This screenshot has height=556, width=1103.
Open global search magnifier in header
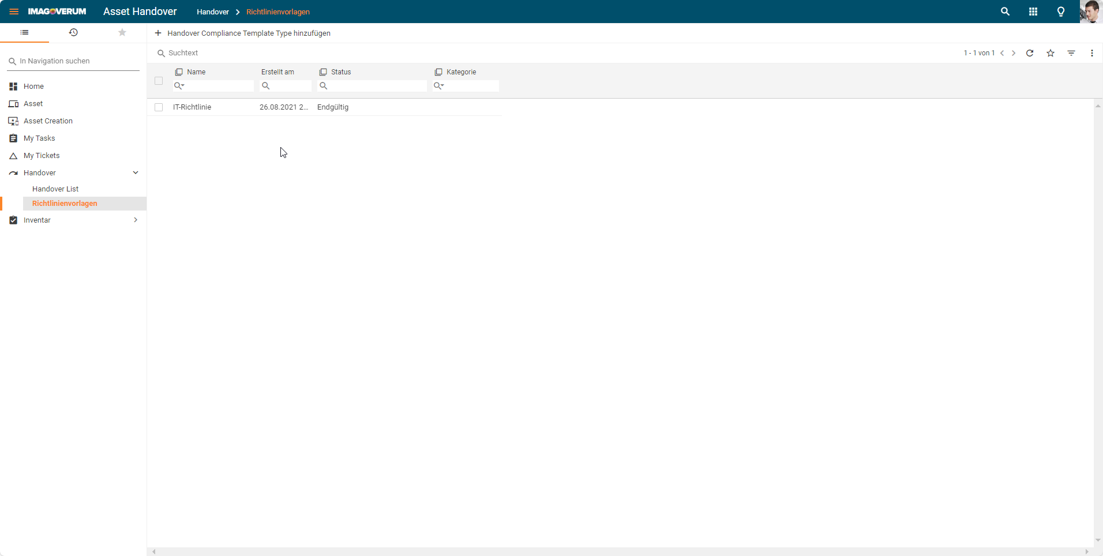click(x=1005, y=12)
